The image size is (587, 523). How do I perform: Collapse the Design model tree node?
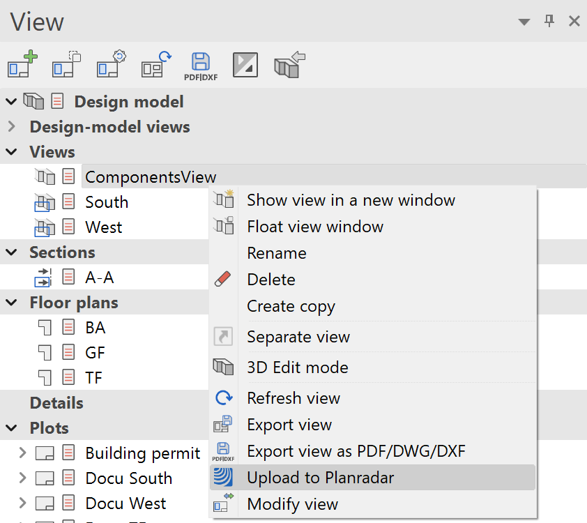point(10,102)
